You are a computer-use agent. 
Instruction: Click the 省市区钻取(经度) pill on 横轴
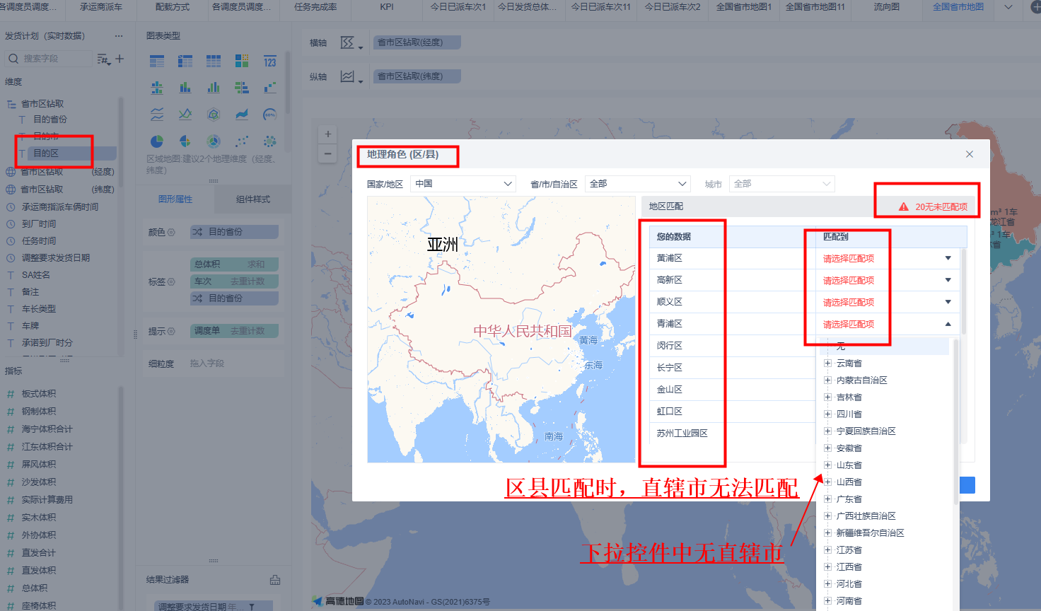pyautogui.click(x=417, y=42)
